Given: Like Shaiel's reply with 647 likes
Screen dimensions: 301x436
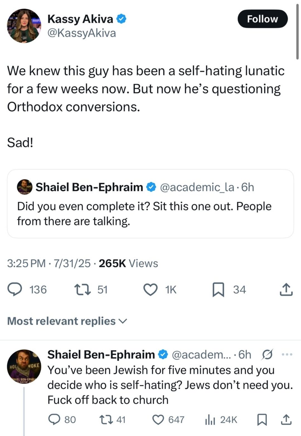Looking at the screenshot, I should coord(159,419).
